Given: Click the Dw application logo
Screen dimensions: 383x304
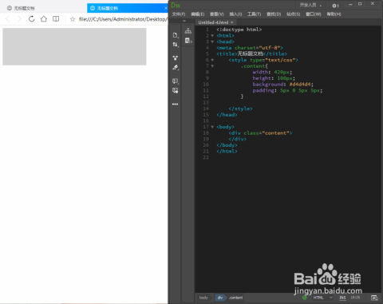Looking at the screenshot, I should pyautogui.click(x=176, y=6).
